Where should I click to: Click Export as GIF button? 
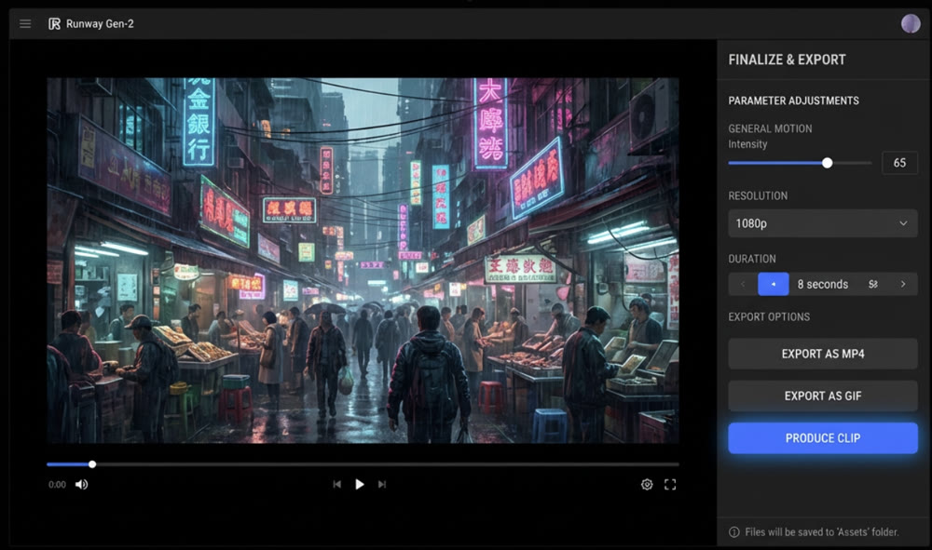click(x=822, y=396)
